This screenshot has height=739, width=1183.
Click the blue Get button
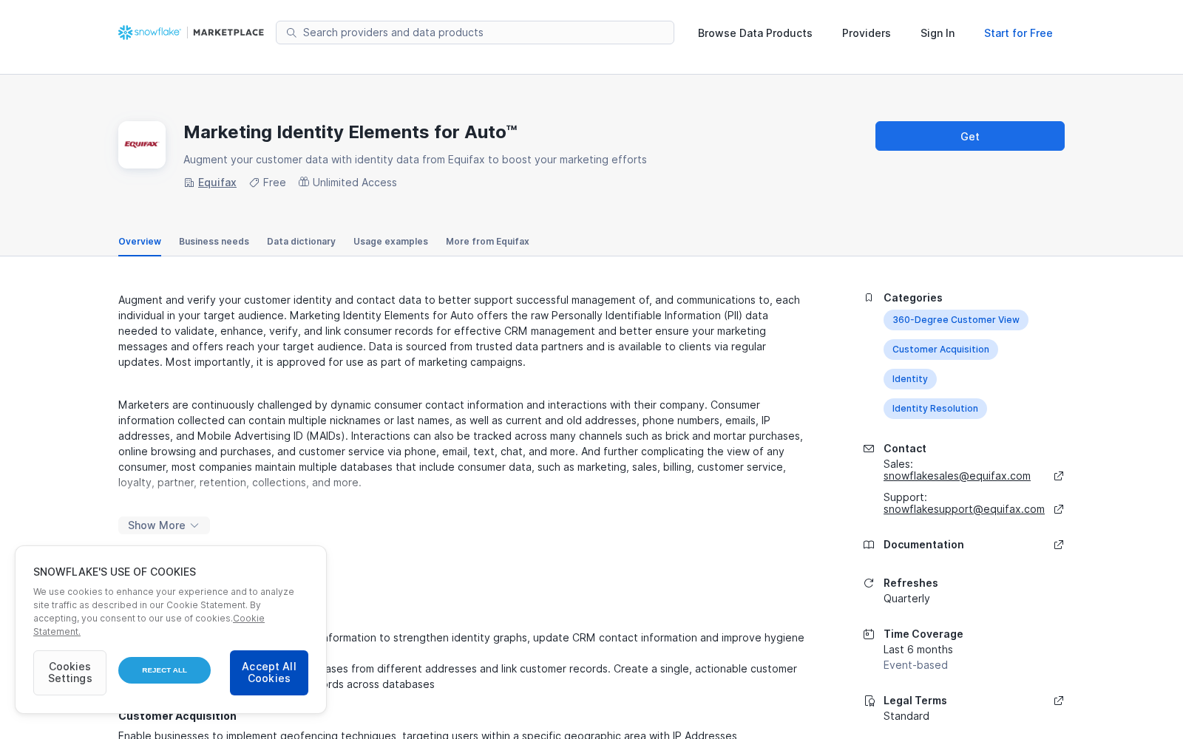point(970,136)
